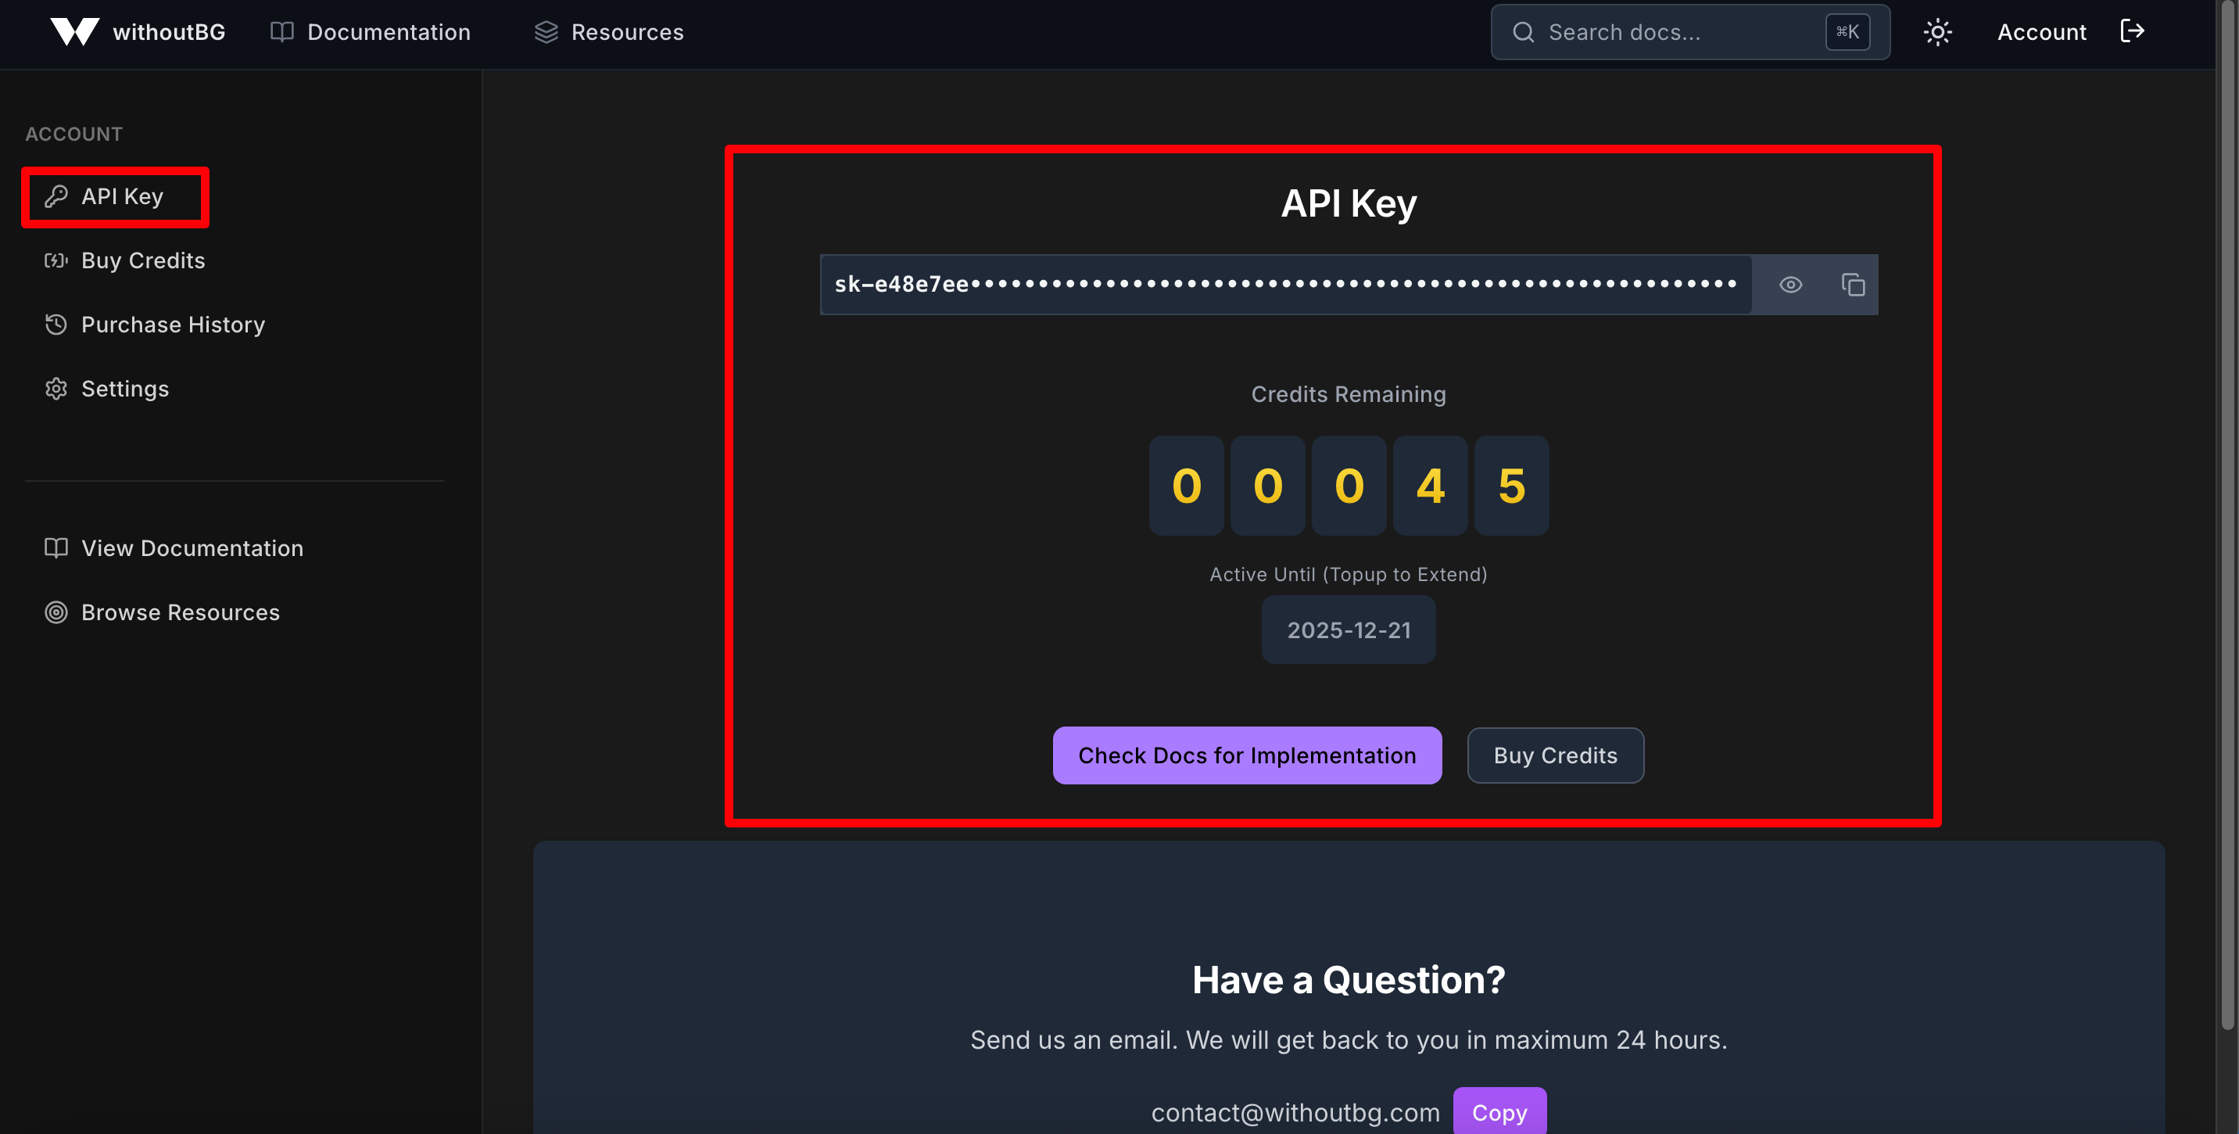This screenshot has width=2239, height=1134.
Task: Open Browse Resources sidebar link
Action: tap(180, 612)
